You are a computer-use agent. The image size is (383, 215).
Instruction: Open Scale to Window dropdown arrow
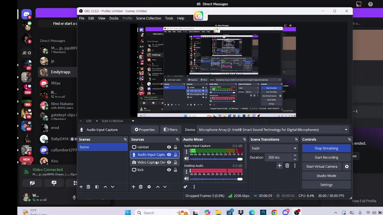click(x=133, y=121)
